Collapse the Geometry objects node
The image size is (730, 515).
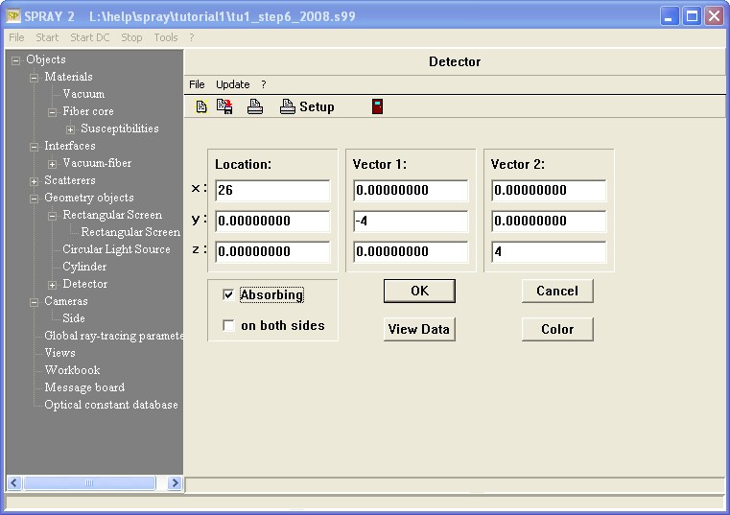[35, 198]
